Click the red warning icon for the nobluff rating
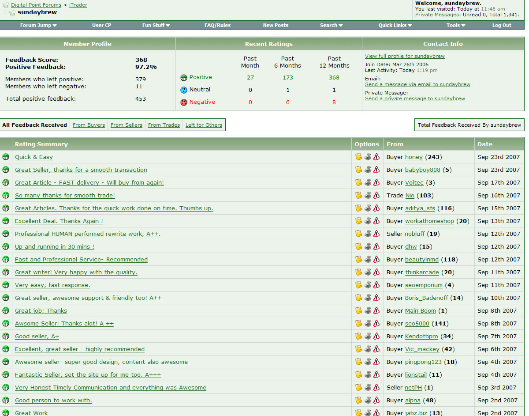This screenshot has width=529, height=416. (x=376, y=234)
